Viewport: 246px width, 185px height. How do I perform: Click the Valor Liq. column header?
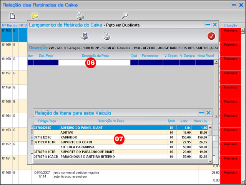[x=200, y=121]
